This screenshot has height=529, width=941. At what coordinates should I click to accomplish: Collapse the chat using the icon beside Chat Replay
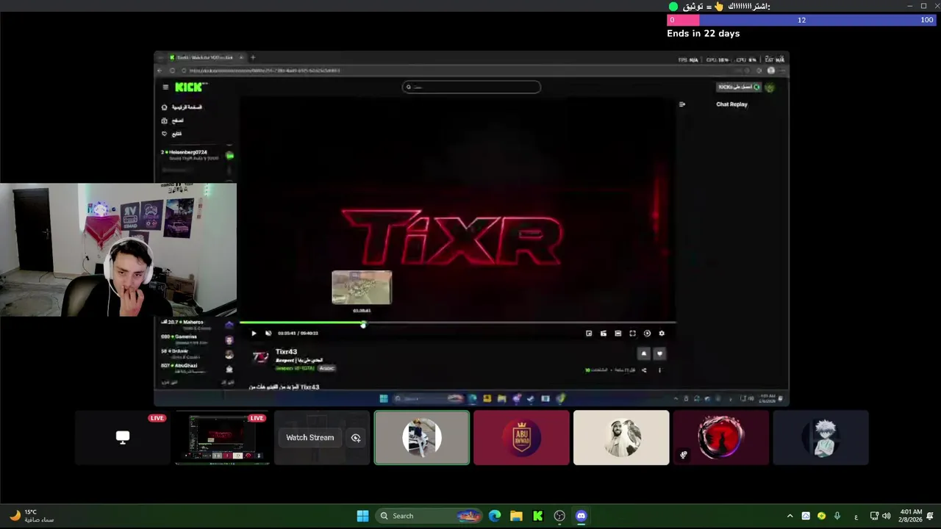[682, 104]
